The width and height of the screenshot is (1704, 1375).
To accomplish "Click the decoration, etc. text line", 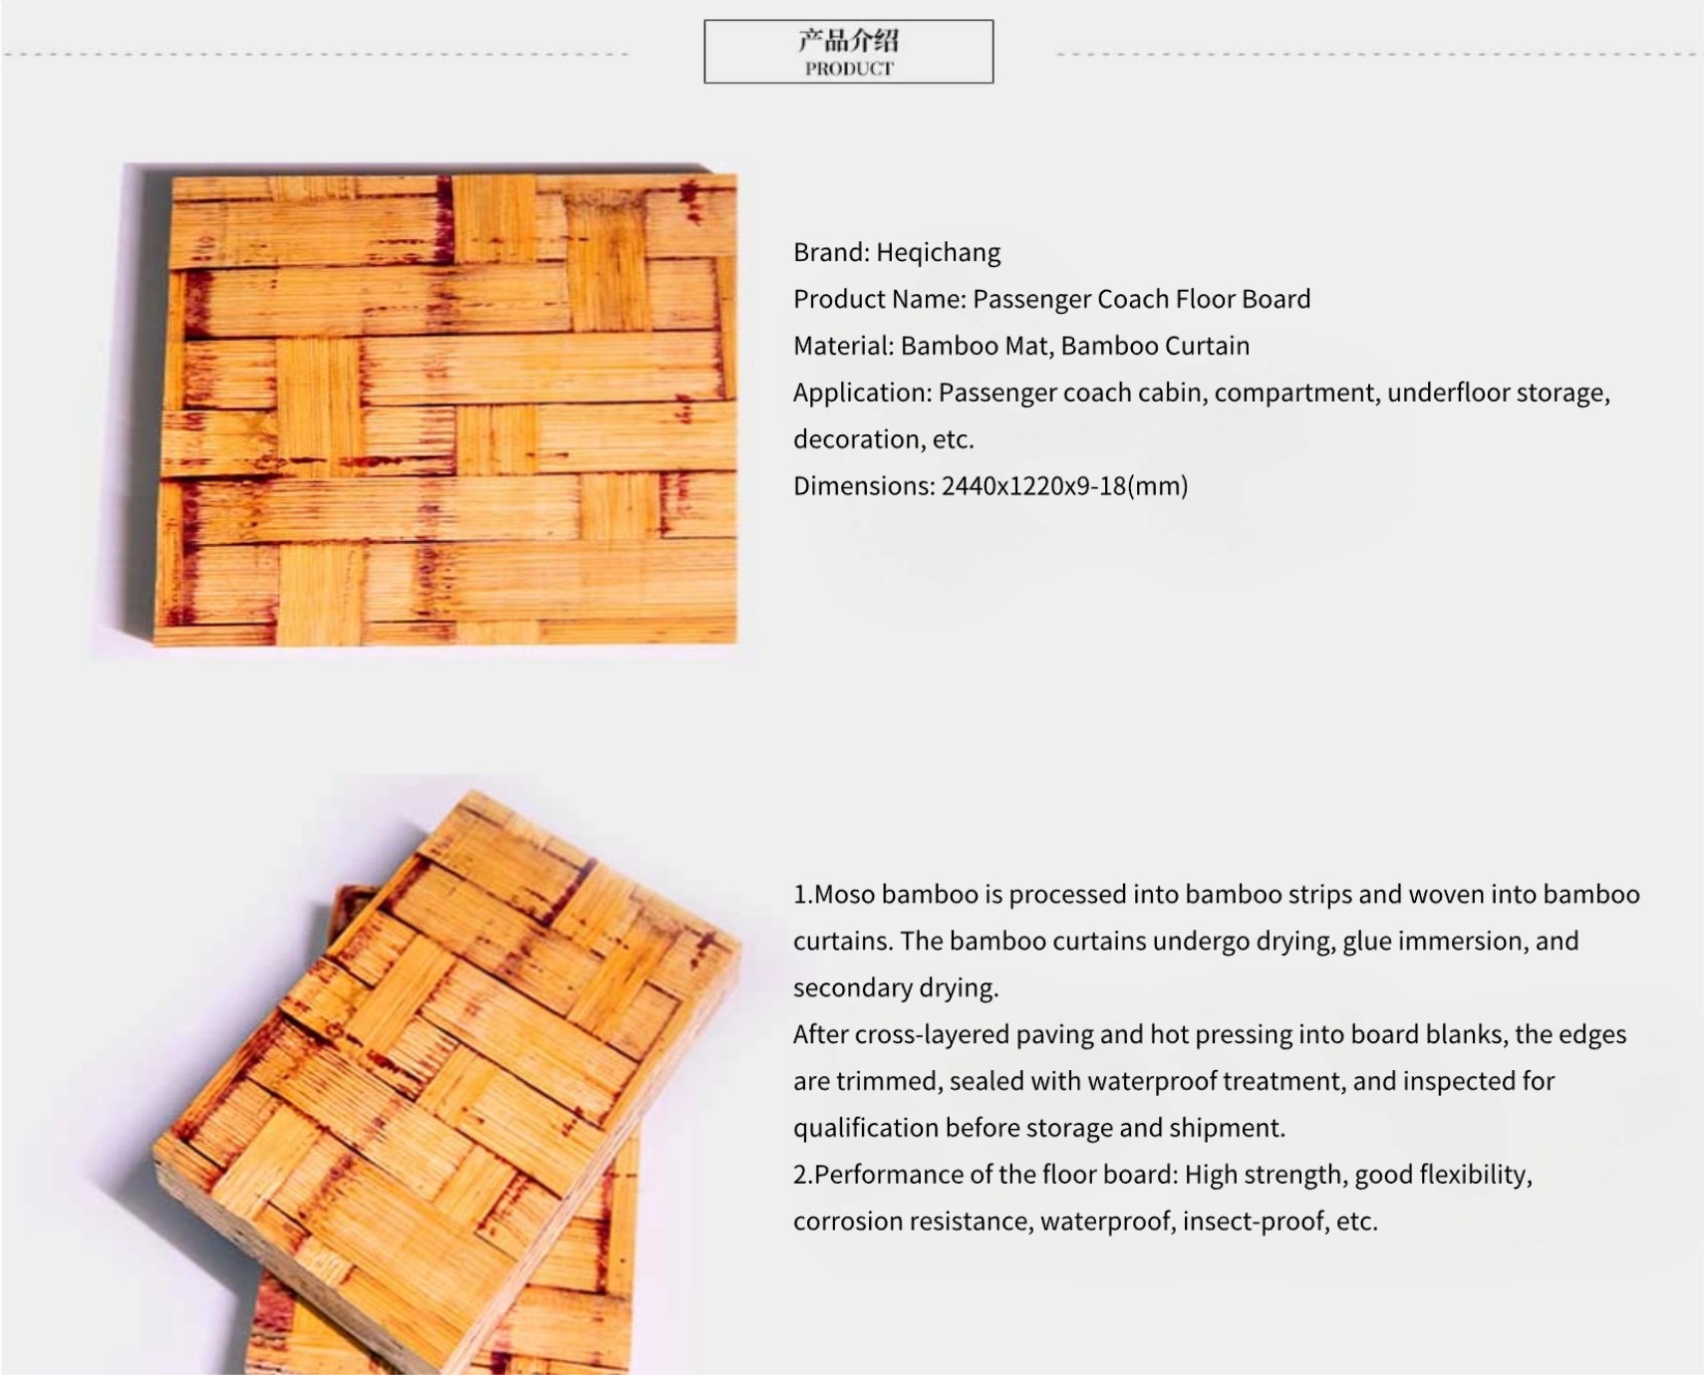I will pyautogui.click(x=884, y=439).
